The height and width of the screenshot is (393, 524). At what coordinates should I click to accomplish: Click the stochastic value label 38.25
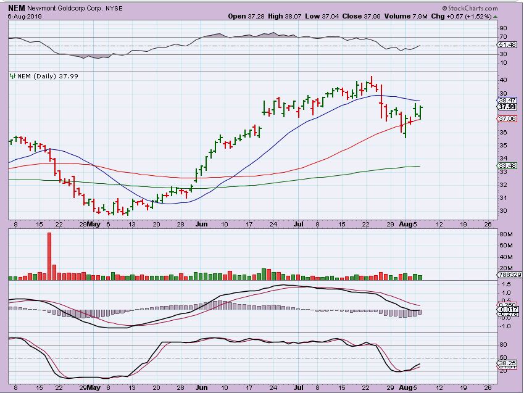pos(507,363)
